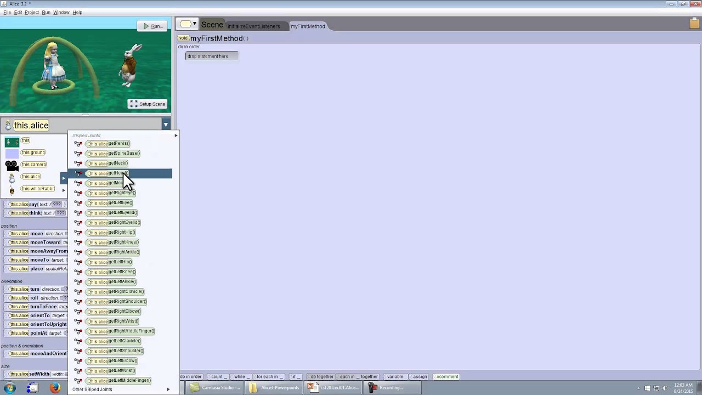Open the Camtasia Studio taskbar item
702x395 pixels.
click(x=214, y=388)
